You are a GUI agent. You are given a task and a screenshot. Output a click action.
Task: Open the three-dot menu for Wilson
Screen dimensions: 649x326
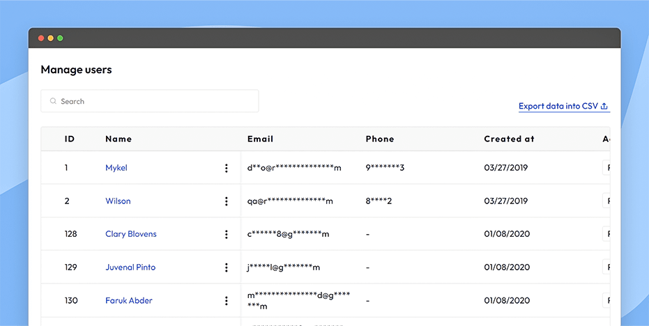coord(226,201)
